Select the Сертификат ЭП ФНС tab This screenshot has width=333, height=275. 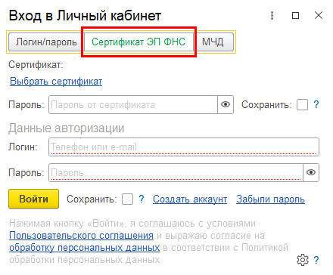click(x=138, y=42)
